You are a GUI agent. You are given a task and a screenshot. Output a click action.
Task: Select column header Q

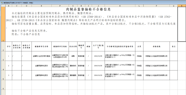[174, 6]
